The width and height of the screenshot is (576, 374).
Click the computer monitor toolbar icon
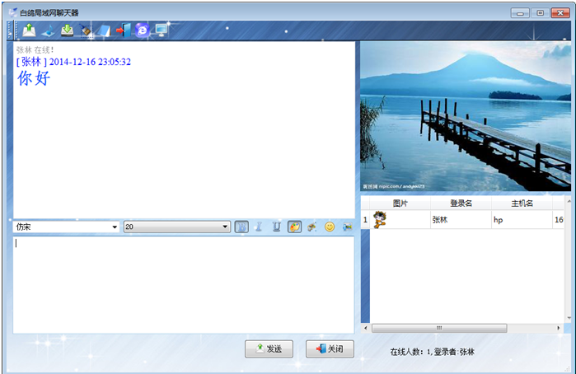coord(162,30)
